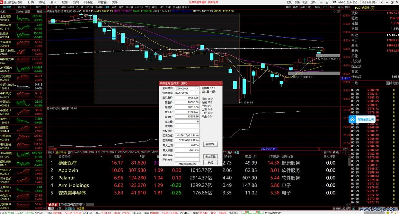Sort by the 主力净额 column header
Screen dimensions: 399x214
(329, 157)
